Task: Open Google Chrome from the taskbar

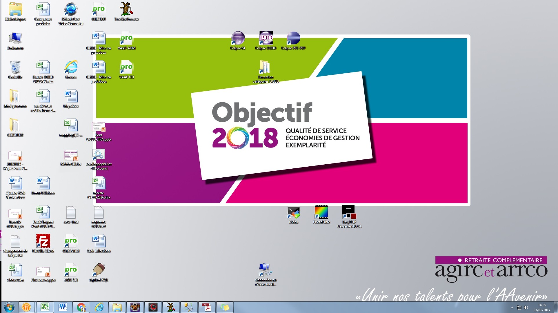Action: pos(81,307)
